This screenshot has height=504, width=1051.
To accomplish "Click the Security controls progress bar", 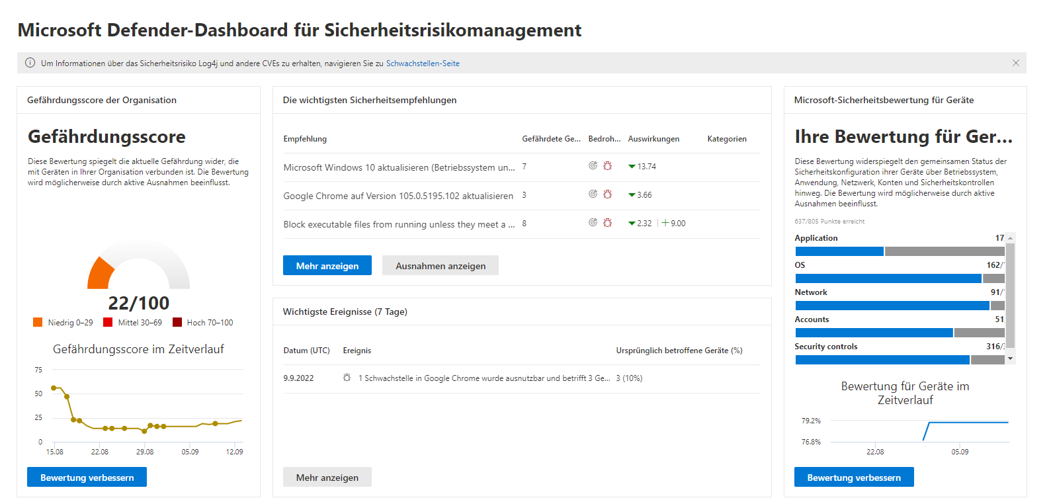I will [x=900, y=360].
